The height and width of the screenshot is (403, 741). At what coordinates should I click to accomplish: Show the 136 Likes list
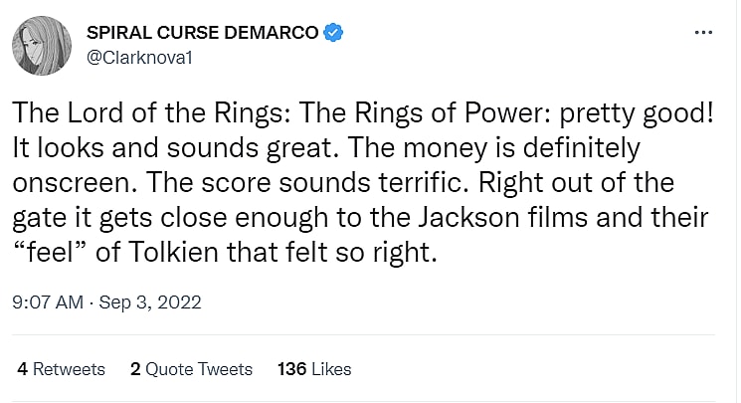pos(314,369)
